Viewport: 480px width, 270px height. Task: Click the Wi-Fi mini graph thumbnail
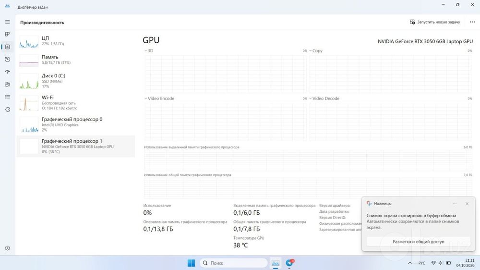click(29, 104)
